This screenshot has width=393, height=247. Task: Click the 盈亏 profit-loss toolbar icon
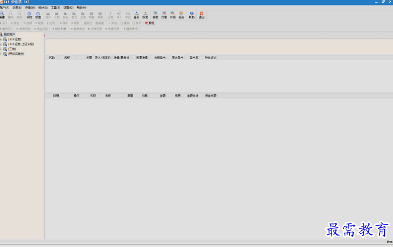click(74, 15)
